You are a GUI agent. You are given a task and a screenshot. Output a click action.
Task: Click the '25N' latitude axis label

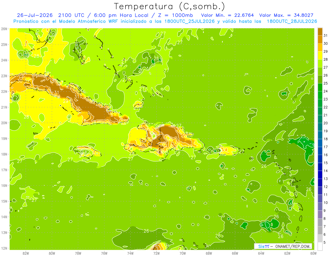4,44
